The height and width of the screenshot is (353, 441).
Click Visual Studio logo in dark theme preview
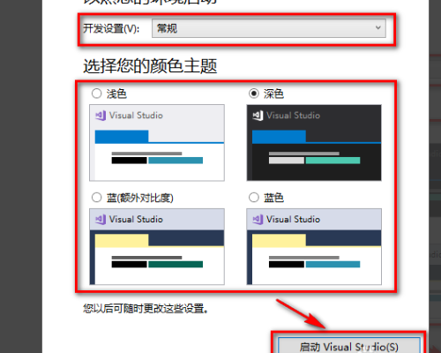coord(258,116)
